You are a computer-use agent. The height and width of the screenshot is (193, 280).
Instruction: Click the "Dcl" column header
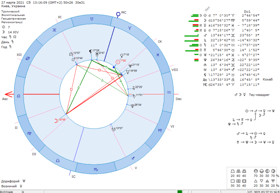247,11
